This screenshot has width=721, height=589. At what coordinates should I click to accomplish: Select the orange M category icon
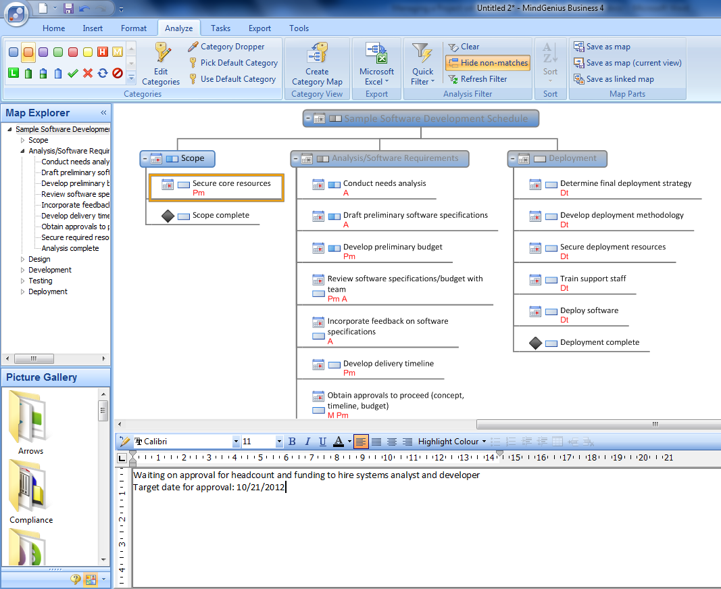coord(118,51)
